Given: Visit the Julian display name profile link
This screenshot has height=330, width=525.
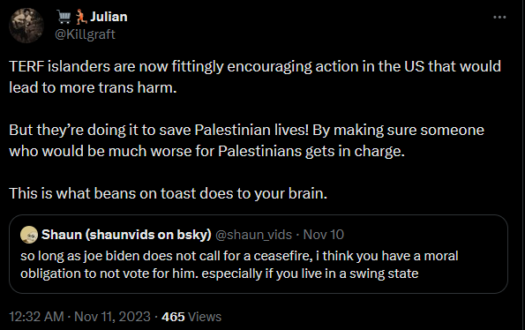Looking at the screenshot, I should 109,17.
